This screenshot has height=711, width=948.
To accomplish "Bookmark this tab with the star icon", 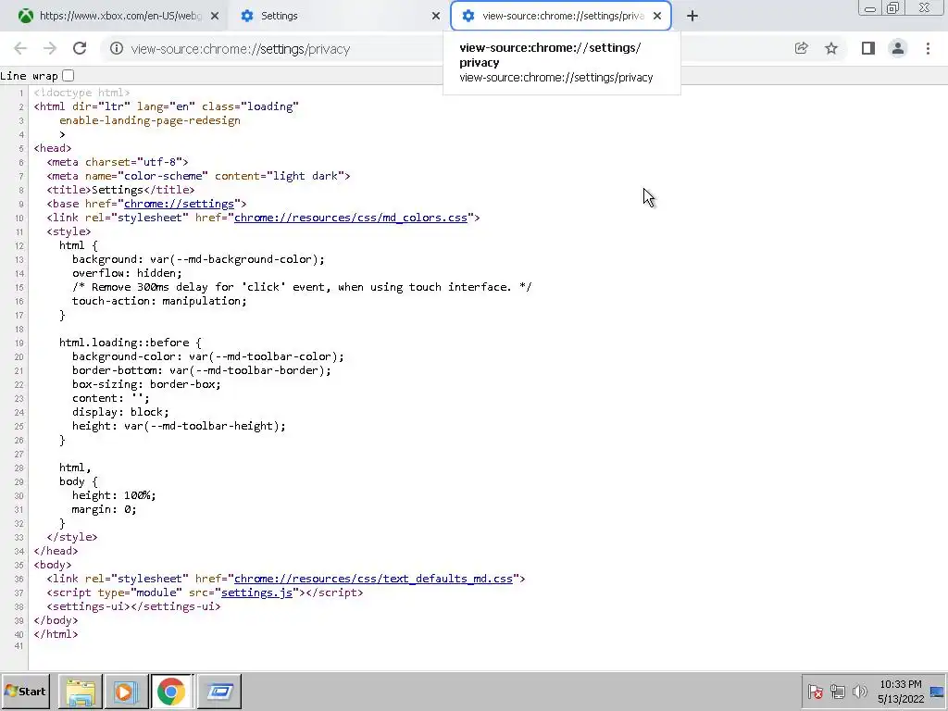I will tap(831, 48).
